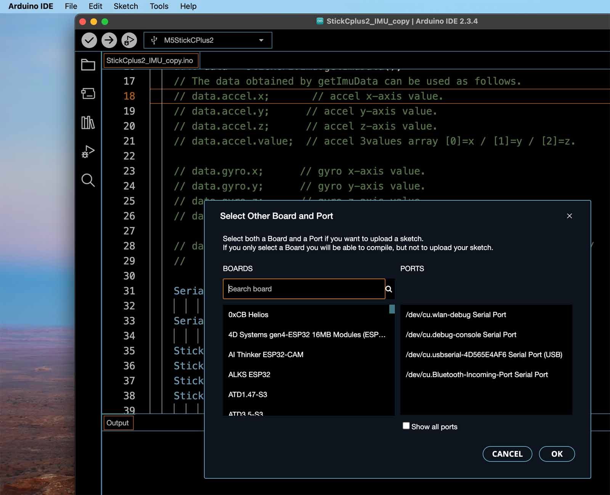The image size is (610, 495).
Task: Select the AI Thinker ESP32-CAM board
Action: pyautogui.click(x=306, y=355)
